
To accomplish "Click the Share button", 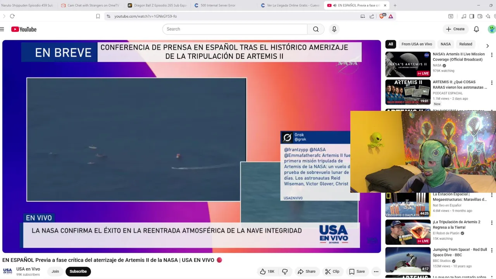I will (x=306, y=272).
